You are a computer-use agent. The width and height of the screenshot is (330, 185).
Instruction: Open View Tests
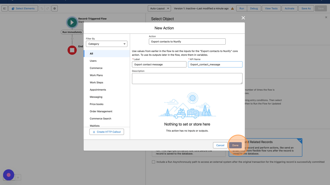tap(271, 9)
